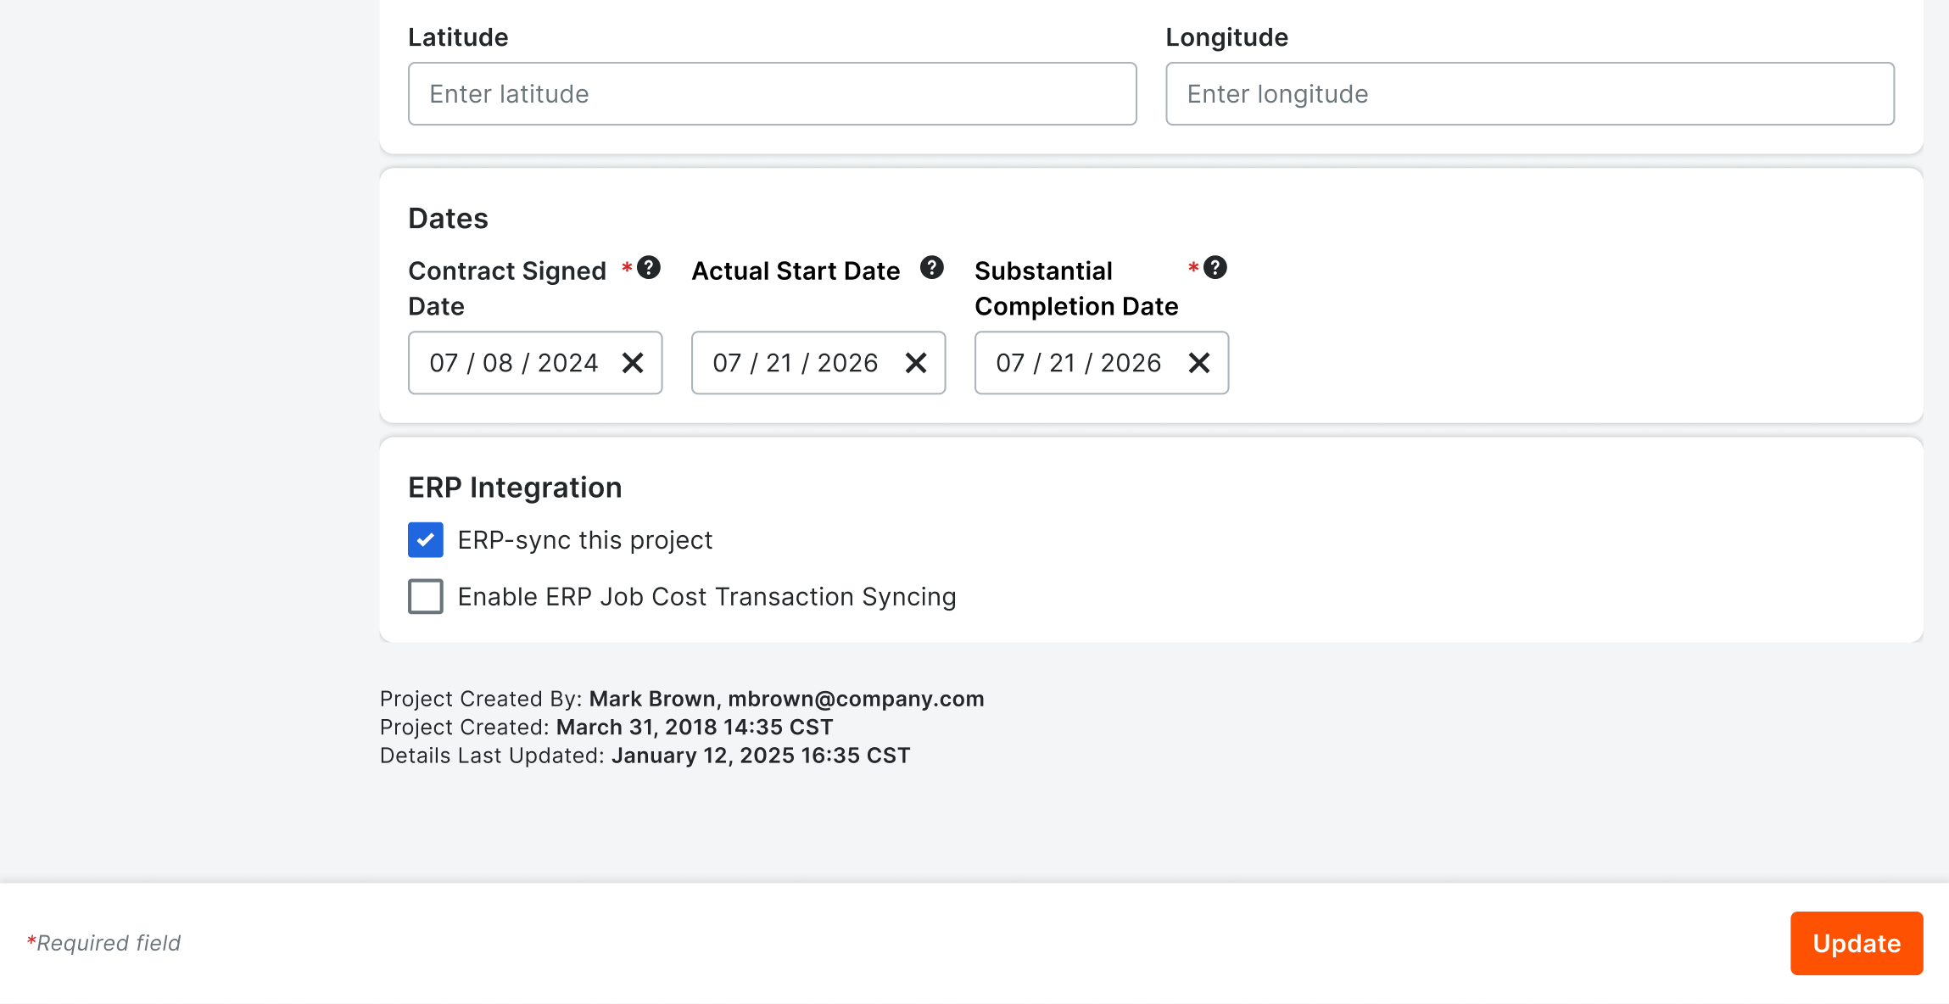Select day segment of Substantial Completion Date
Image resolution: width=1949 pixels, height=1004 pixels.
coord(1062,363)
